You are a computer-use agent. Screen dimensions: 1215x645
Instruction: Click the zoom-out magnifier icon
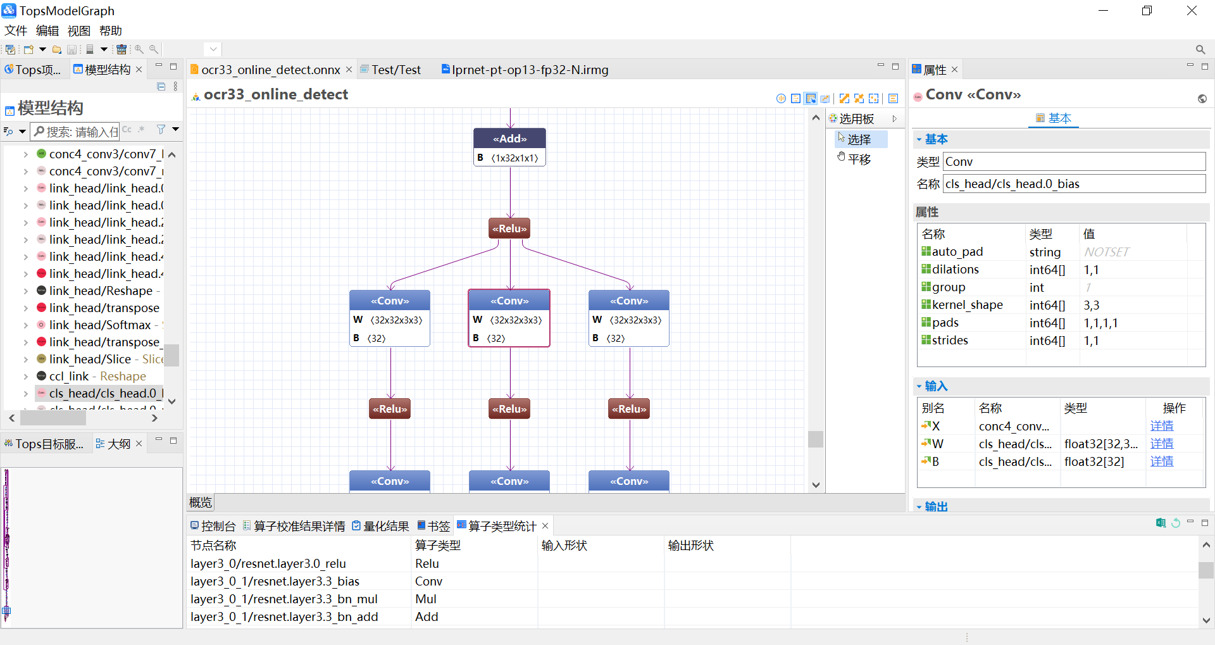pyautogui.click(x=153, y=49)
